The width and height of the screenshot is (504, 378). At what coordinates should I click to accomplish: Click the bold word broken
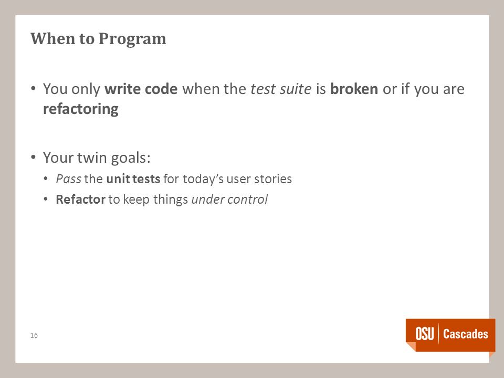click(x=354, y=89)
